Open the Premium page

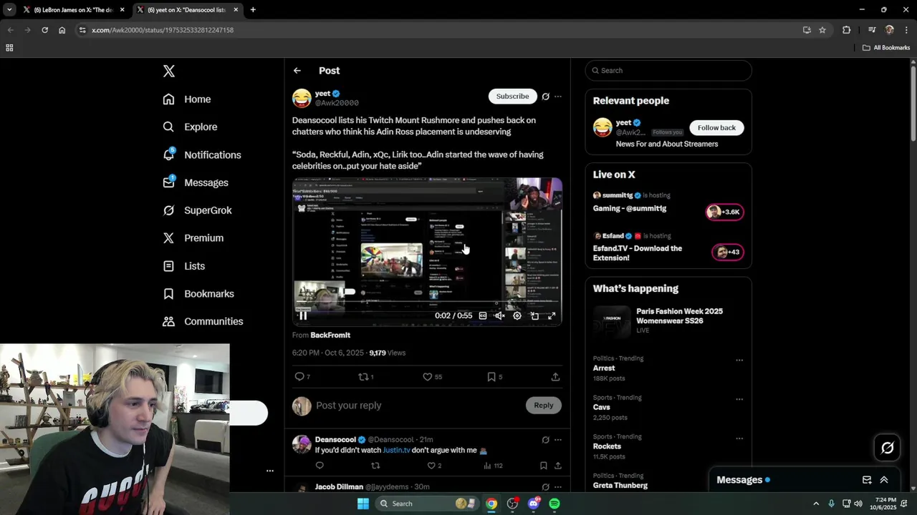point(193,238)
